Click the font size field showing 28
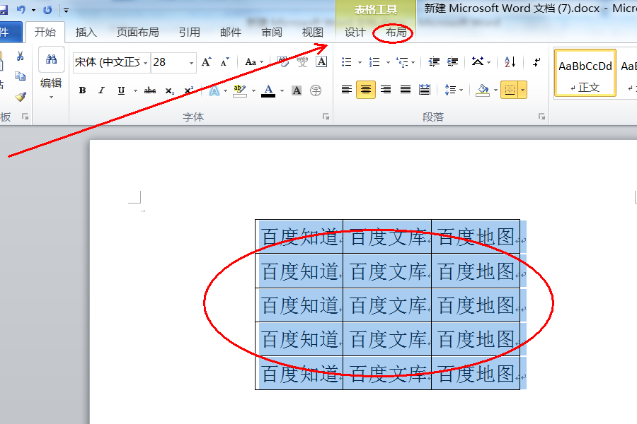The image size is (637, 424). pos(169,62)
